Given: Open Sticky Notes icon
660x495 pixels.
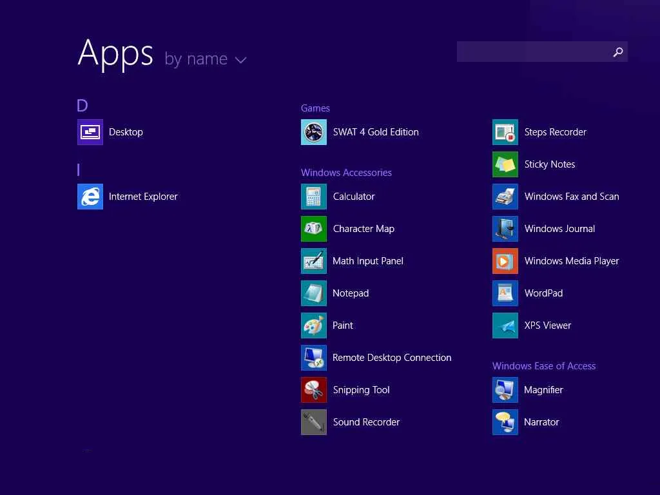Looking at the screenshot, I should [505, 164].
